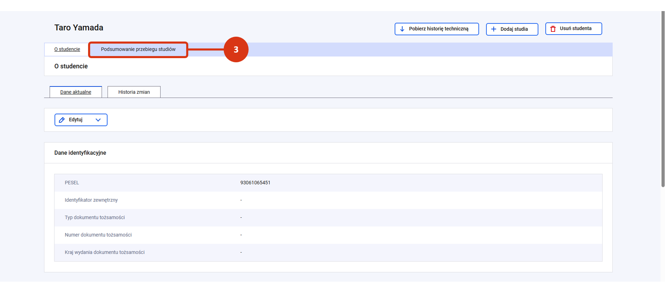The height and width of the screenshot is (291, 665).
Task: Click Pobierz historię techniczną button
Action: pos(437,29)
